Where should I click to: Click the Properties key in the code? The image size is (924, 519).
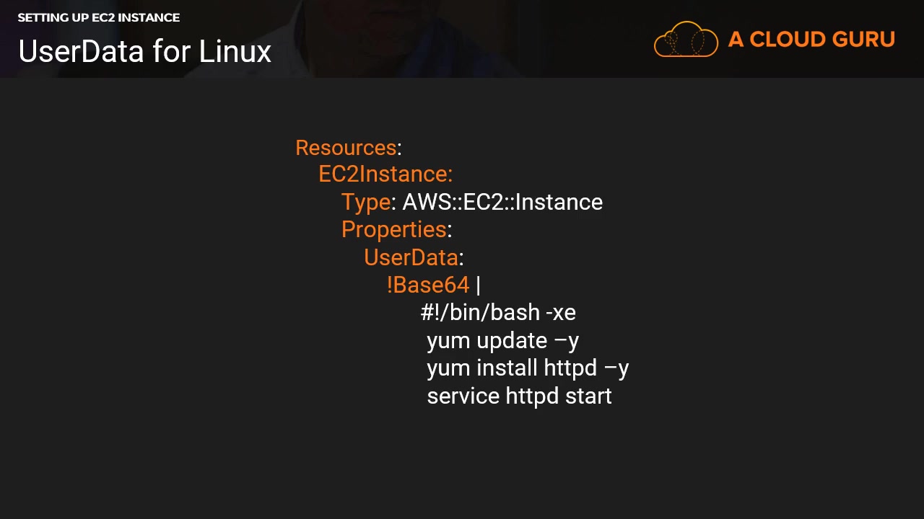[393, 230]
